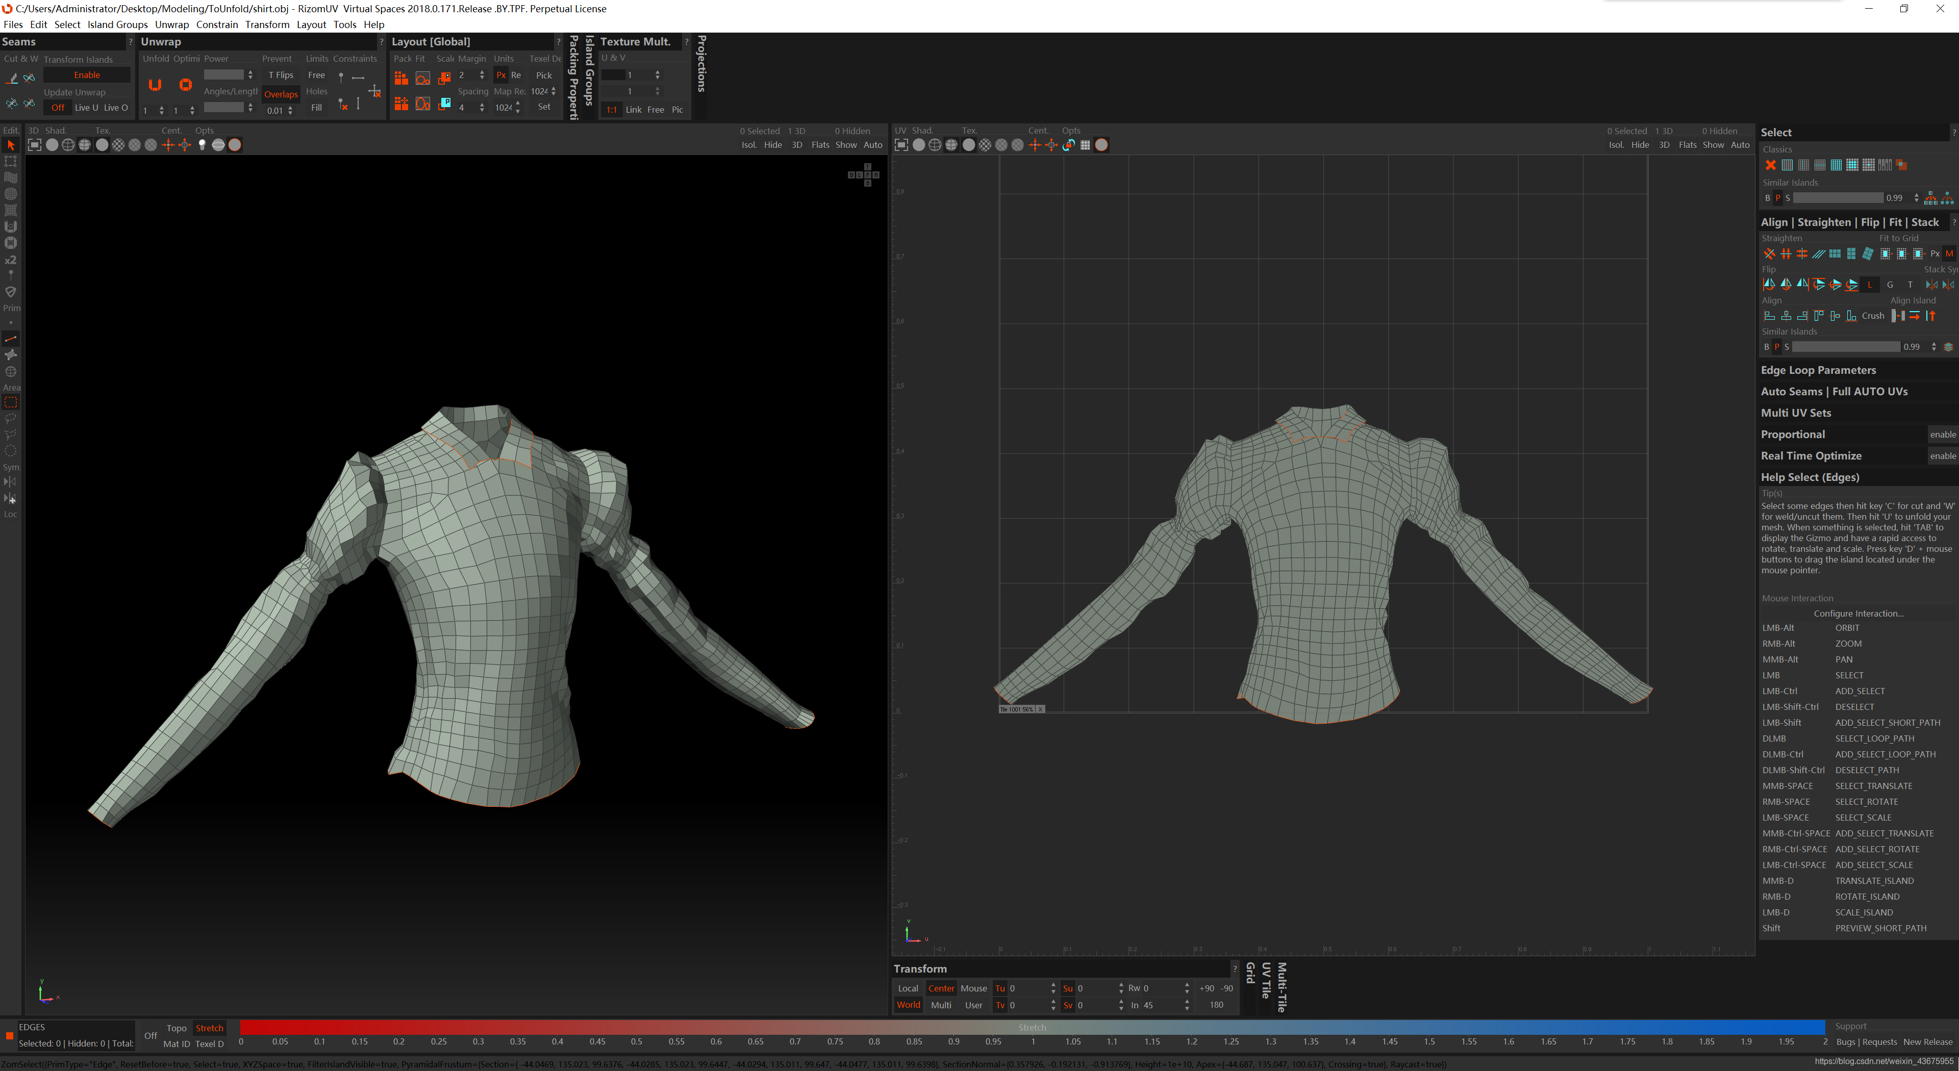Toggle Px units in Layout panel
1959x1071 pixels.
pyautogui.click(x=501, y=74)
